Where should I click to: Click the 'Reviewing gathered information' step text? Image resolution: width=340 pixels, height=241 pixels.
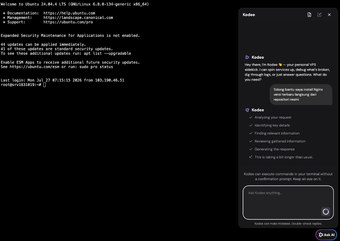click(x=280, y=141)
